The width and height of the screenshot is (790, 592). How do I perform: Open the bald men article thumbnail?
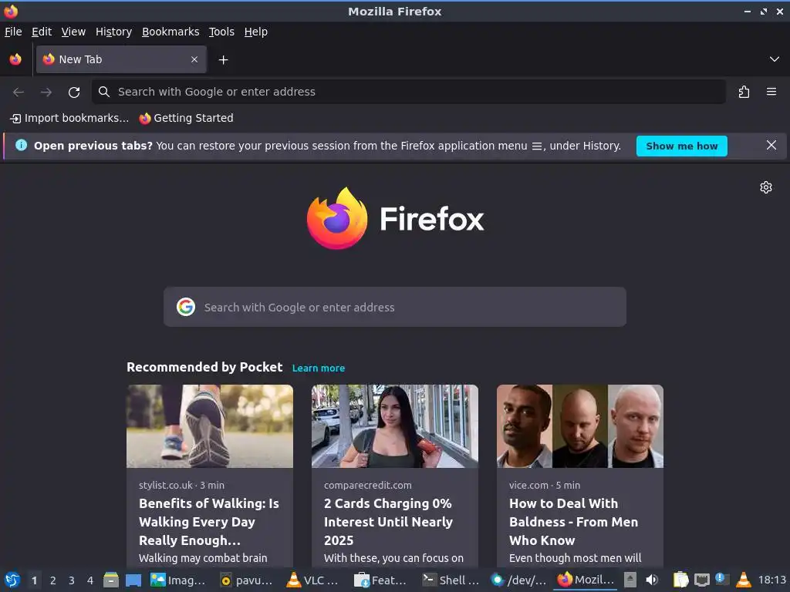(x=580, y=426)
